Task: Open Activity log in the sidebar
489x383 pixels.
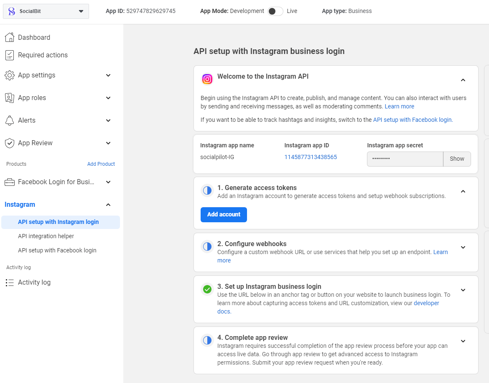Action: click(x=34, y=283)
